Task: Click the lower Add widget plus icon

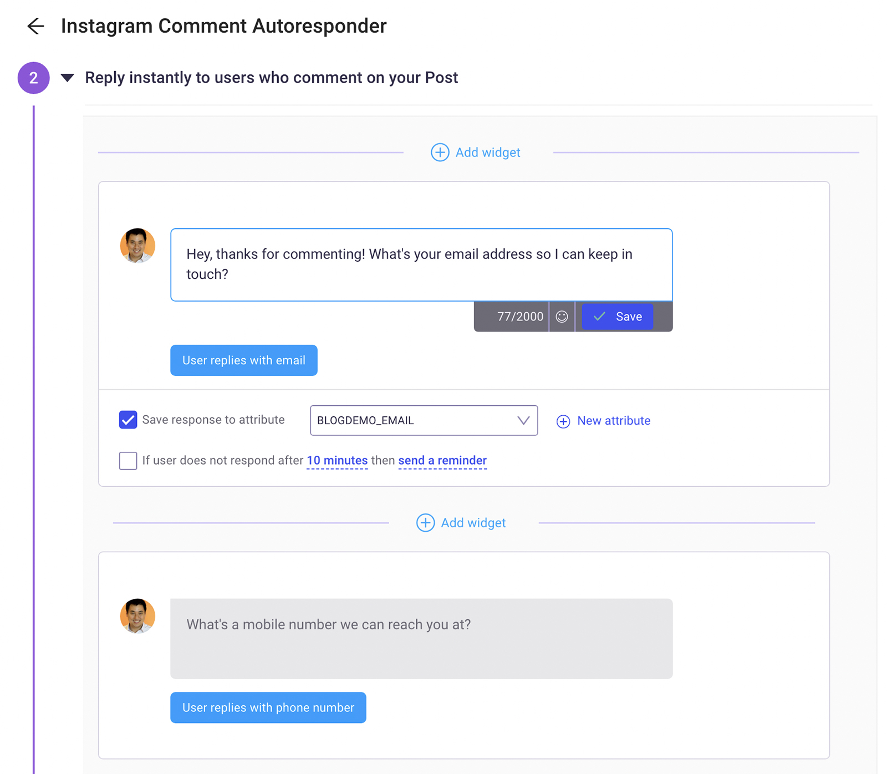Action: tap(425, 523)
